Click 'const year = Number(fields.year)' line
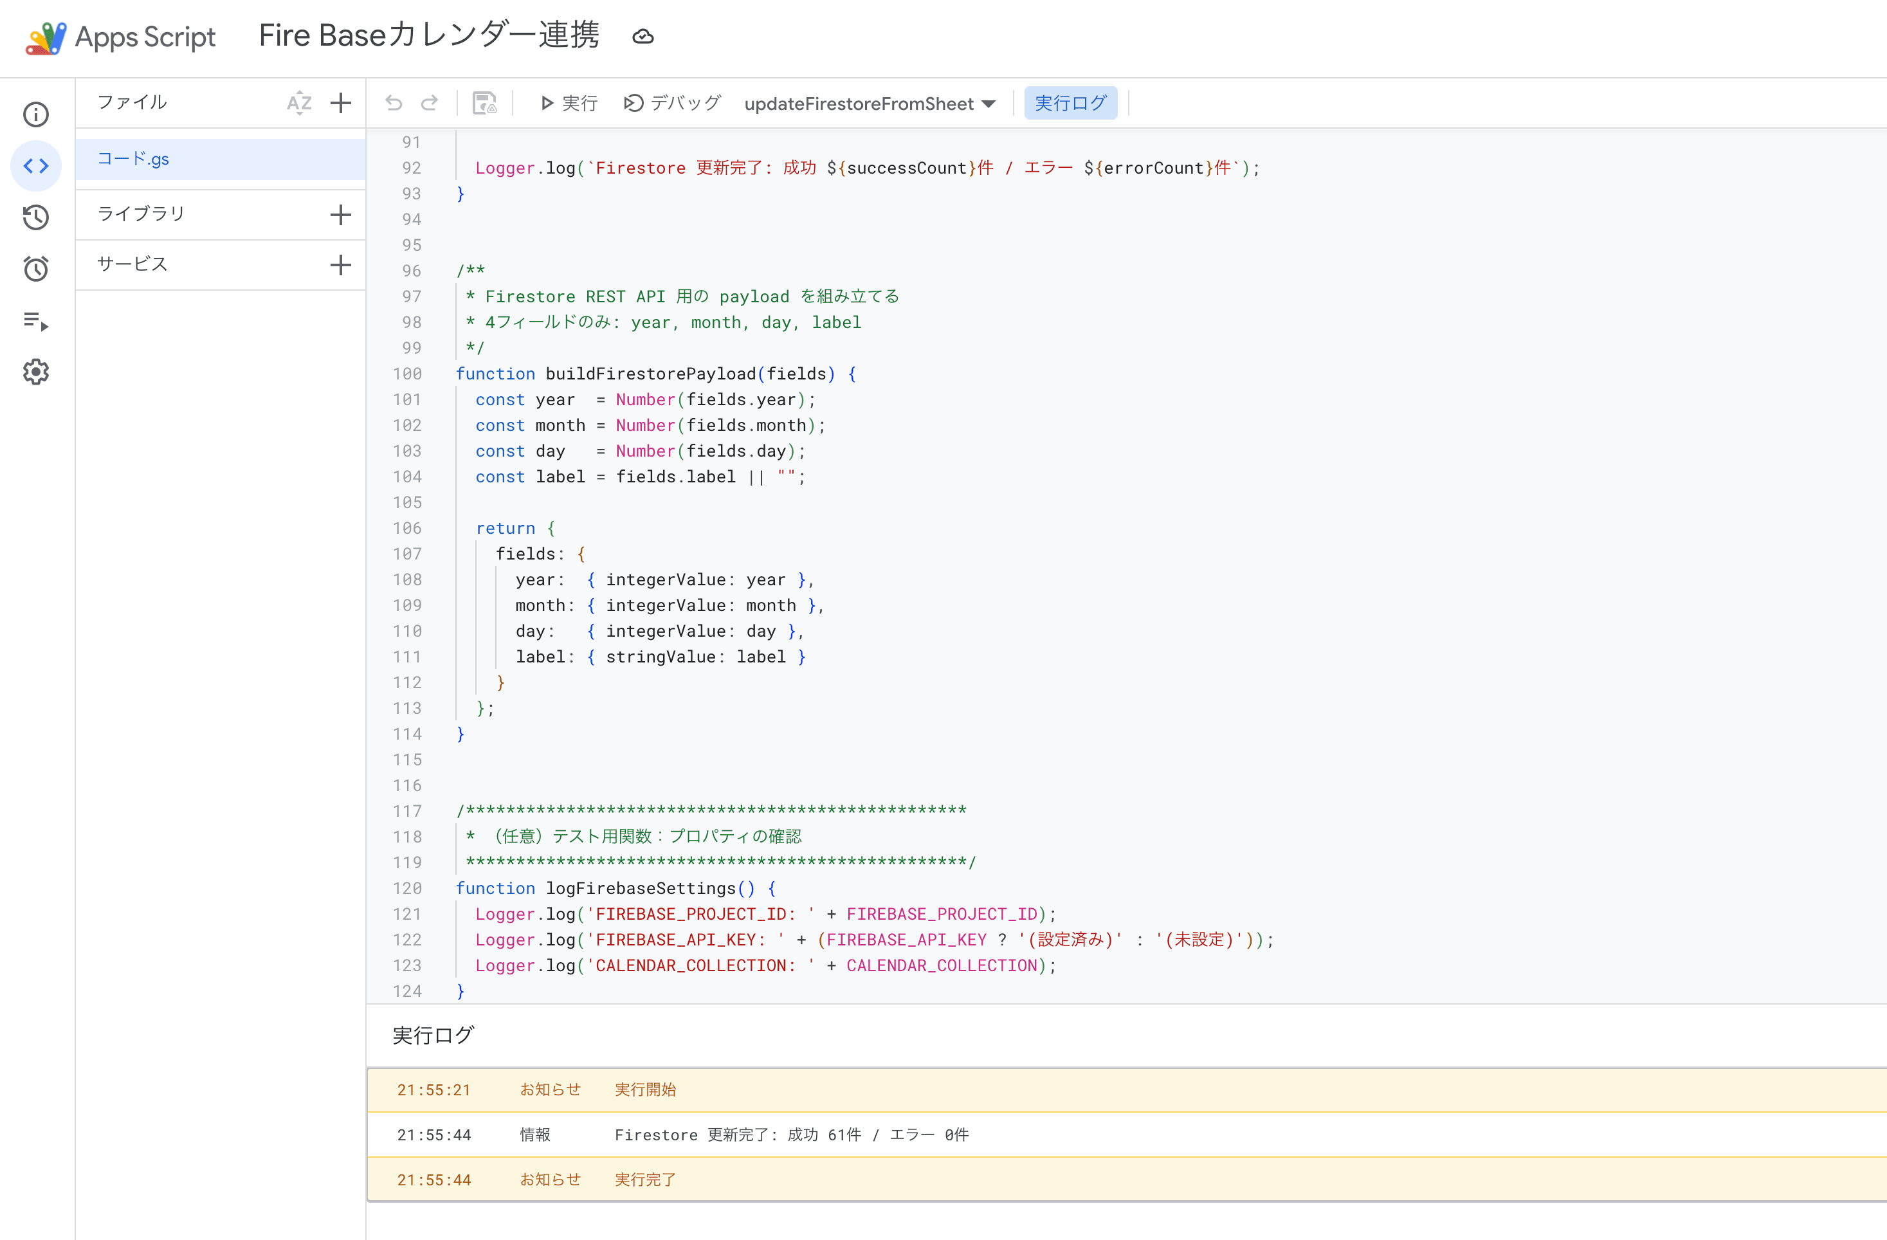 click(x=645, y=399)
